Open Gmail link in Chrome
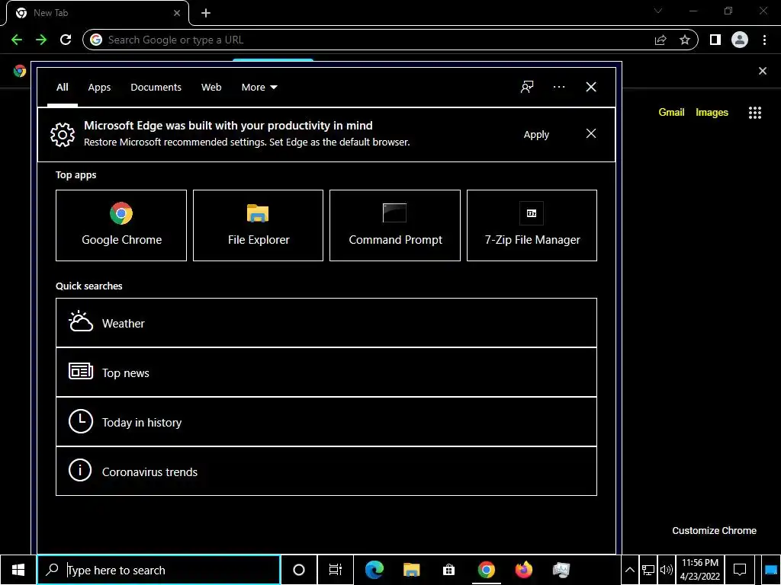The width and height of the screenshot is (781, 585). point(671,113)
